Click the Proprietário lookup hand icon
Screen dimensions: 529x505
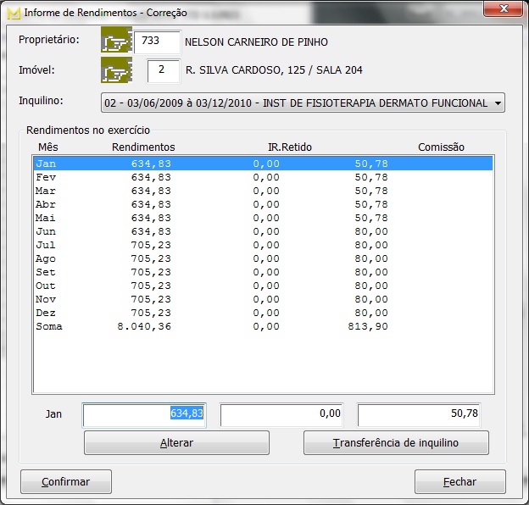point(115,42)
